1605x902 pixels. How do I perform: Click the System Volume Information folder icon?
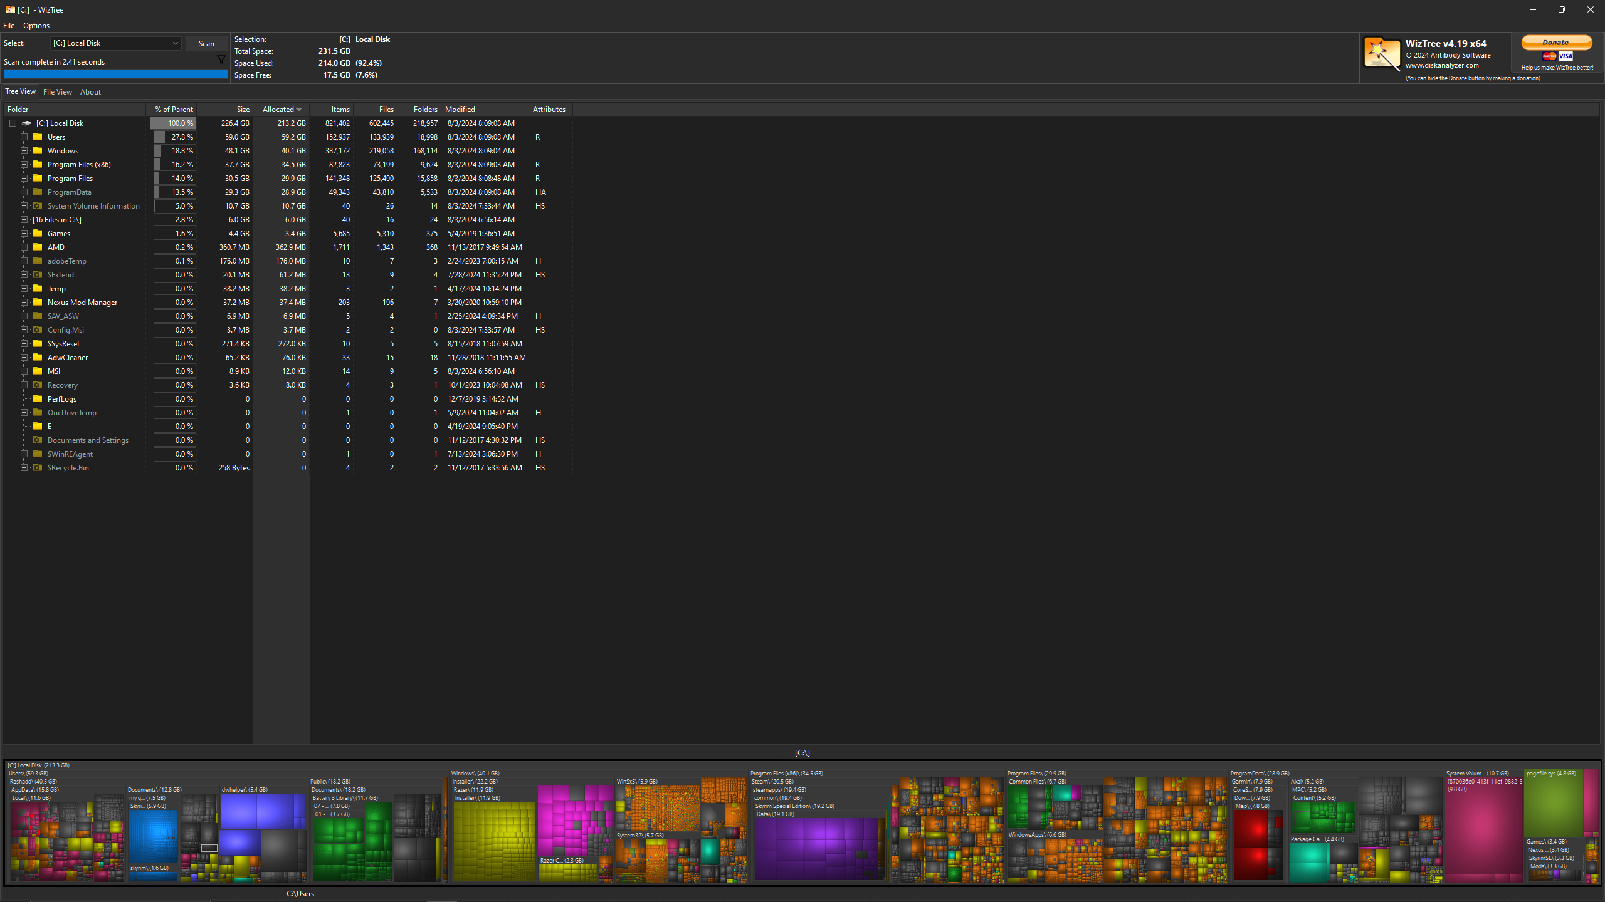(x=38, y=205)
